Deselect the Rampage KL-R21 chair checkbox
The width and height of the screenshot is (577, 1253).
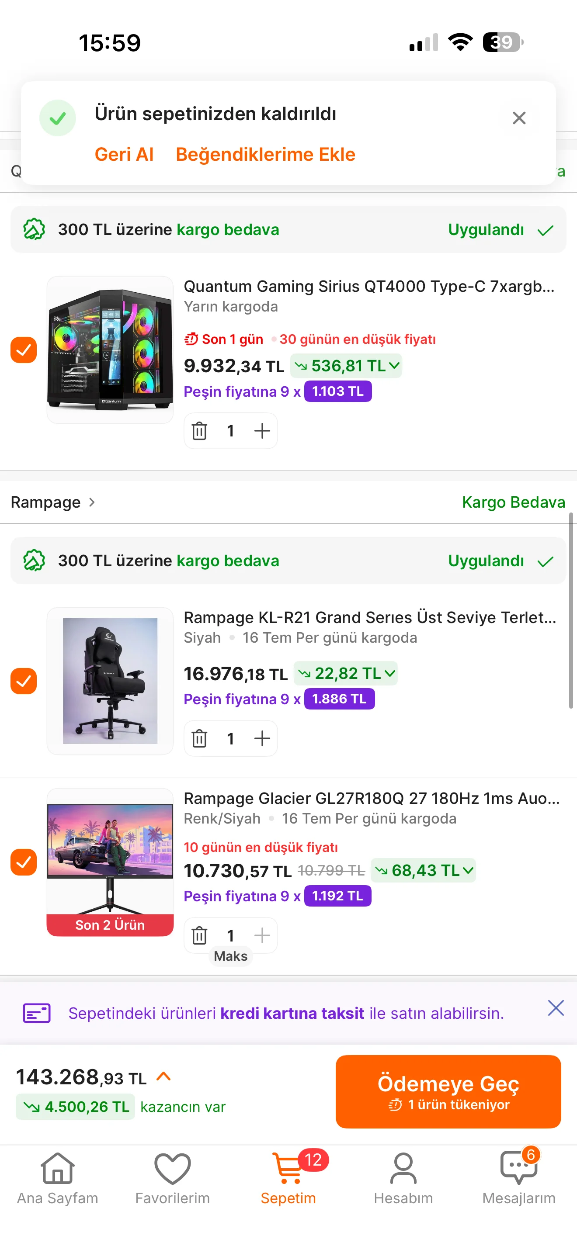point(23,681)
